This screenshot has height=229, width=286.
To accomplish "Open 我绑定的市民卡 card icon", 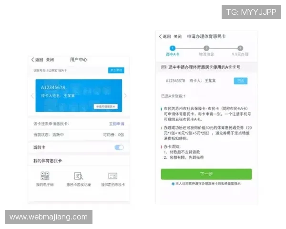I will tap(112, 176).
